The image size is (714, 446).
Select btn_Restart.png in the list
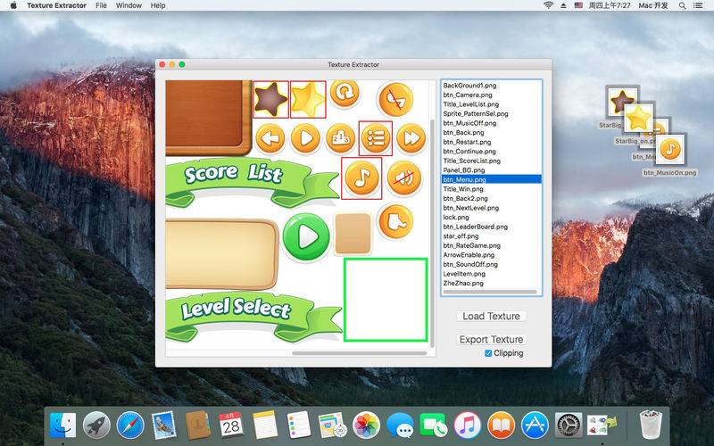coord(492,142)
